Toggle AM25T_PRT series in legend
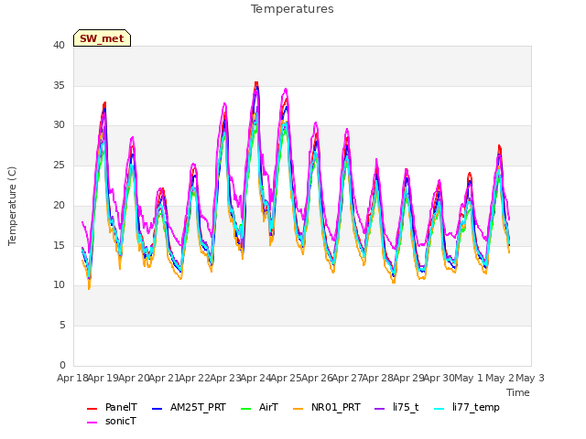 click(190, 407)
